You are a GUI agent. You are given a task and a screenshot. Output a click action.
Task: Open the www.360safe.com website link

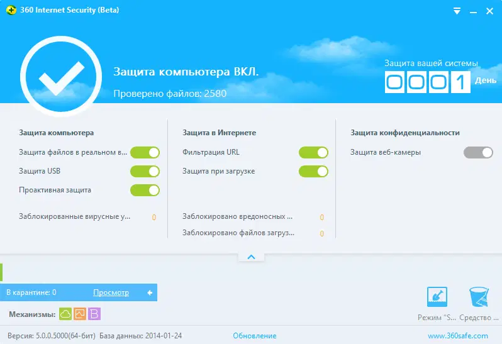coord(458,336)
